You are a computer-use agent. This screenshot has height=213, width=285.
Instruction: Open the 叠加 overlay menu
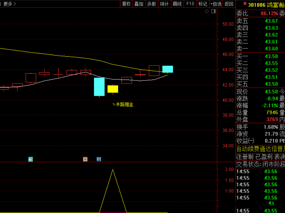pyautogui.click(x=139, y=4)
